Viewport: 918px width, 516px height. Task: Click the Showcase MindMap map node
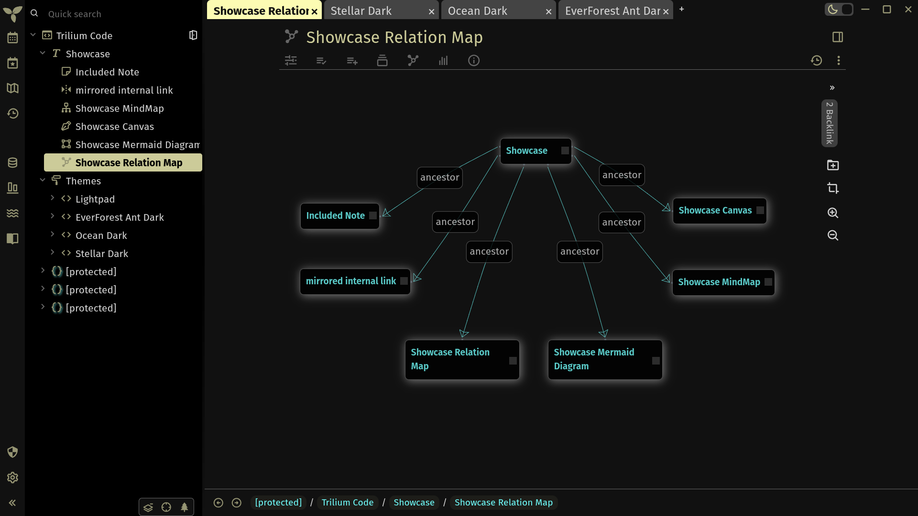(x=723, y=282)
